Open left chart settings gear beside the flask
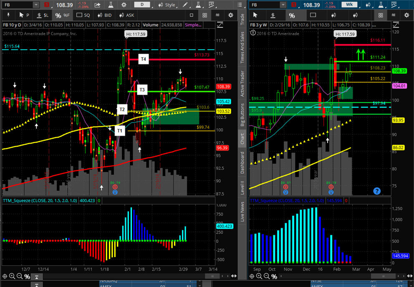 [124, 5]
